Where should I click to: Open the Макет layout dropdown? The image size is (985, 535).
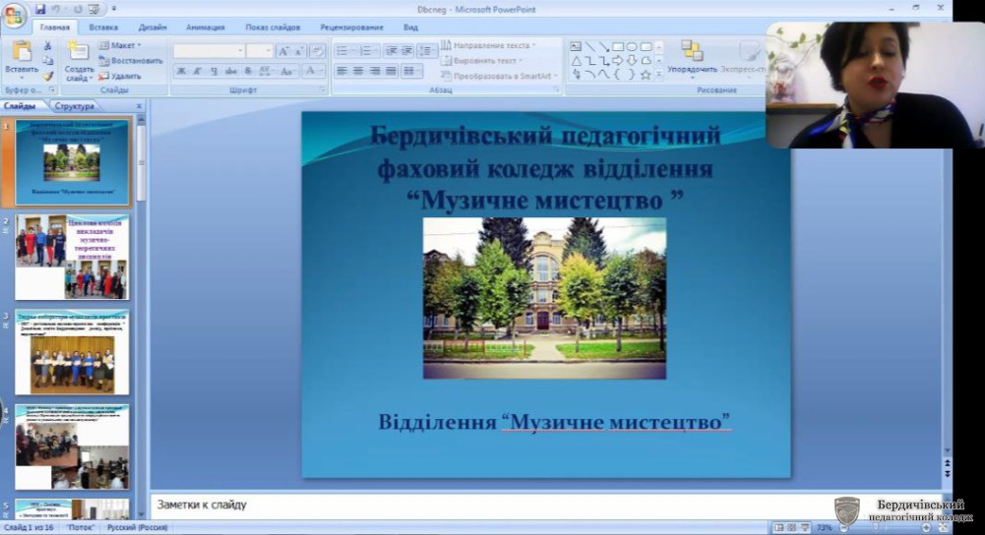125,45
